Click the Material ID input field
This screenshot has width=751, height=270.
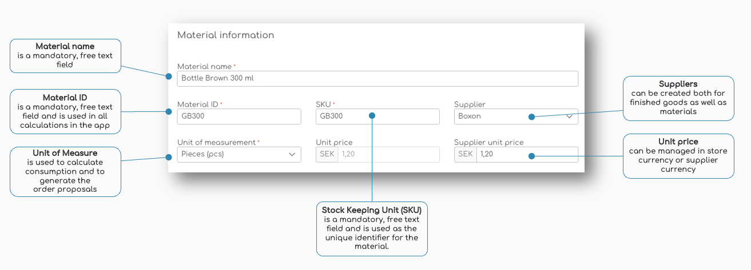point(239,116)
